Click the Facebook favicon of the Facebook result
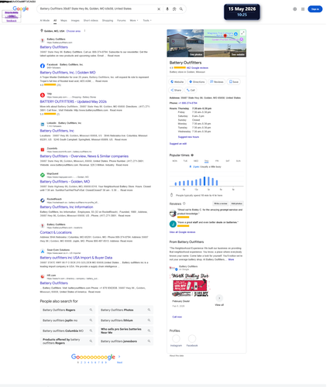 tap(43, 67)
